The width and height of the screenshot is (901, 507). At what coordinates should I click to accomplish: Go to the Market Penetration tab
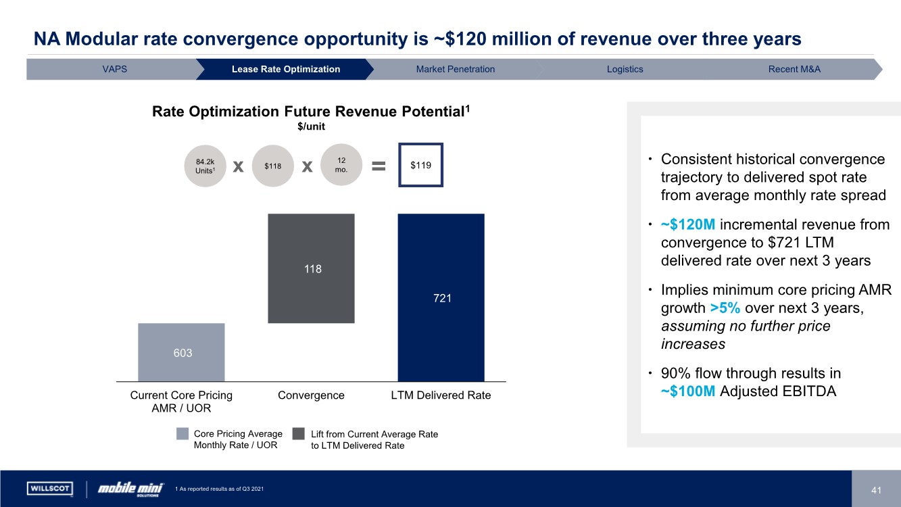pyautogui.click(x=456, y=69)
